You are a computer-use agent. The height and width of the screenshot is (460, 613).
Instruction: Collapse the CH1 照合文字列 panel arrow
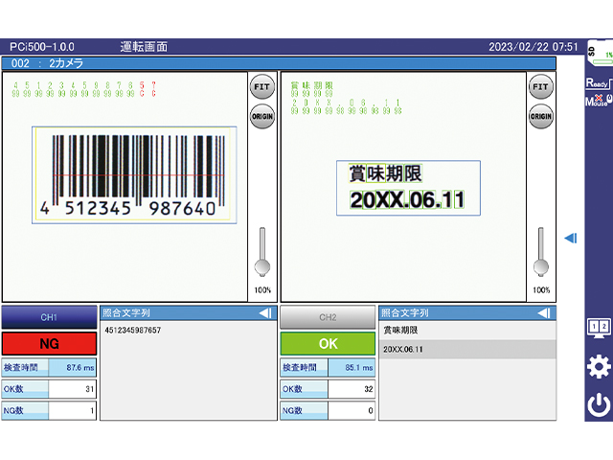click(x=265, y=313)
